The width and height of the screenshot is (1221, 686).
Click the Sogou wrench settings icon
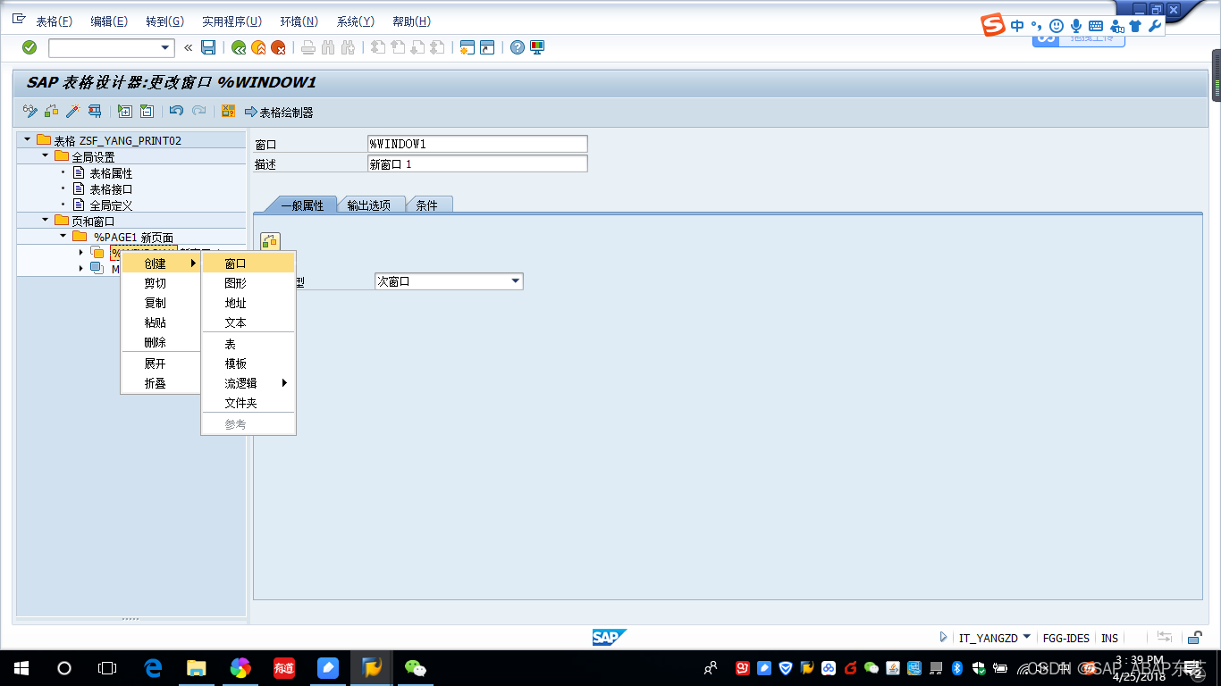click(x=1154, y=26)
